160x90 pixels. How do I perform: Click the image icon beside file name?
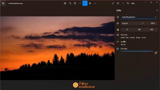click(x=118, y=17)
